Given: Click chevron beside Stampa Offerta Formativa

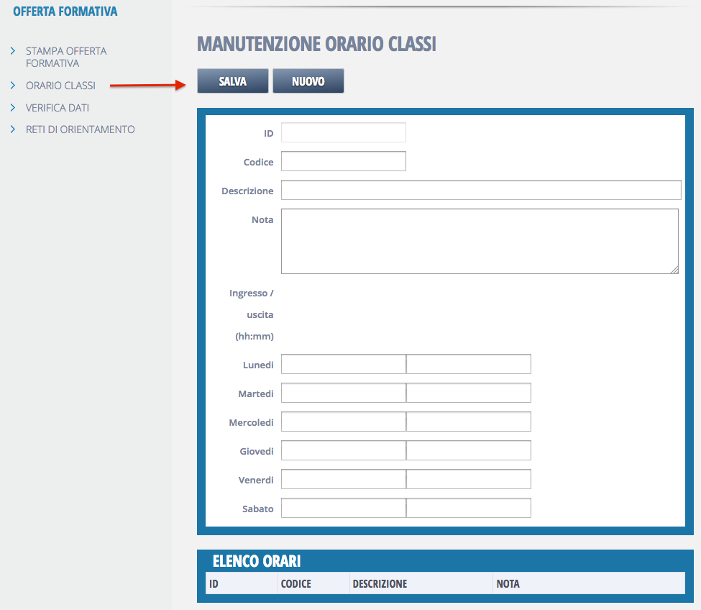Looking at the screenshot, I should point(13,51).
